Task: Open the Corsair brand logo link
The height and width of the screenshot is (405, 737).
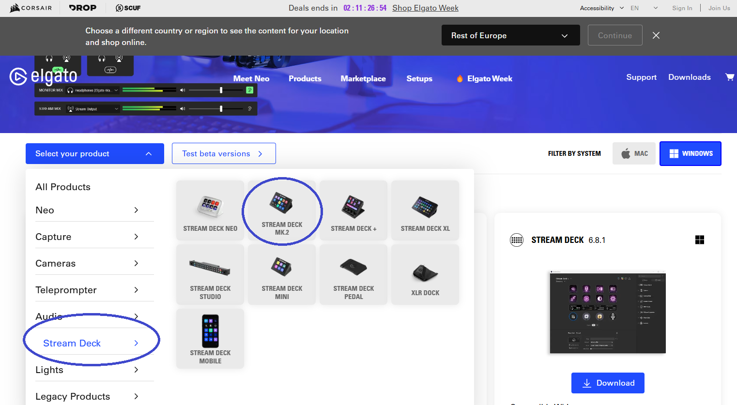Action: tap(31, 8)
